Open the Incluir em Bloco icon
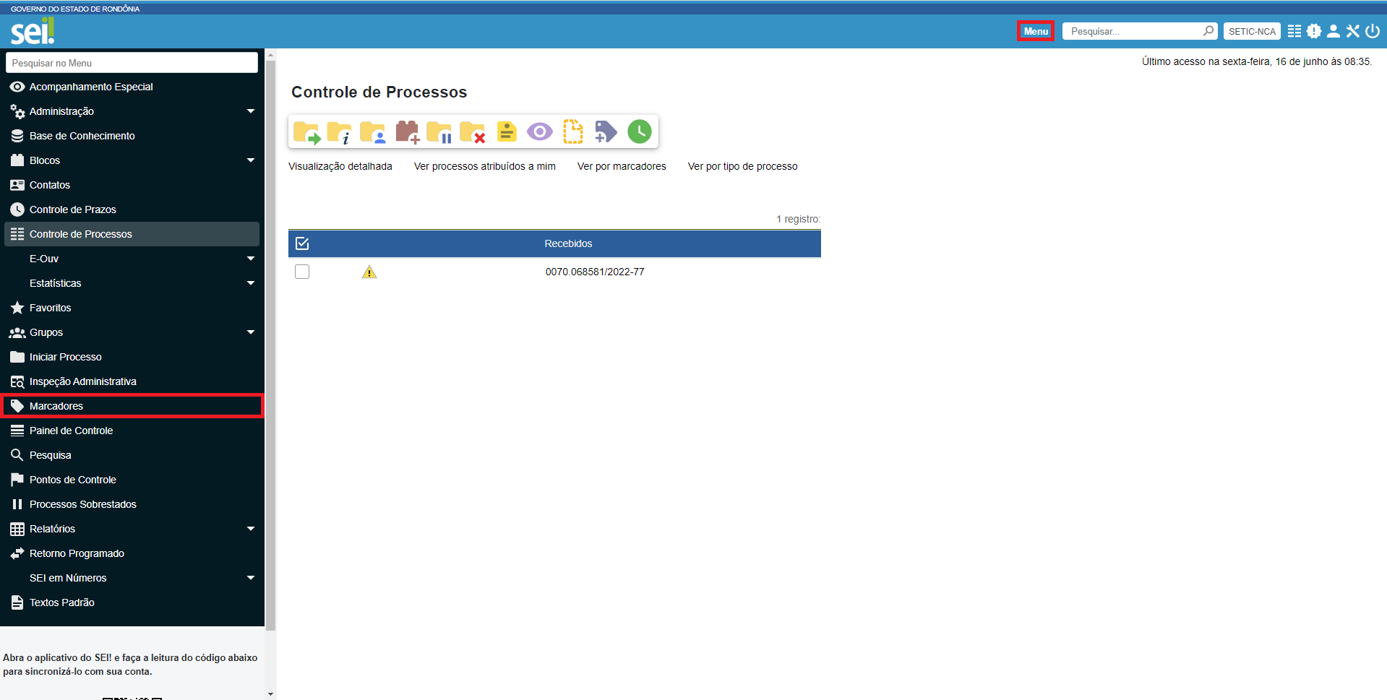This screenshot has width=1387, height=700. tap(407, 131)
